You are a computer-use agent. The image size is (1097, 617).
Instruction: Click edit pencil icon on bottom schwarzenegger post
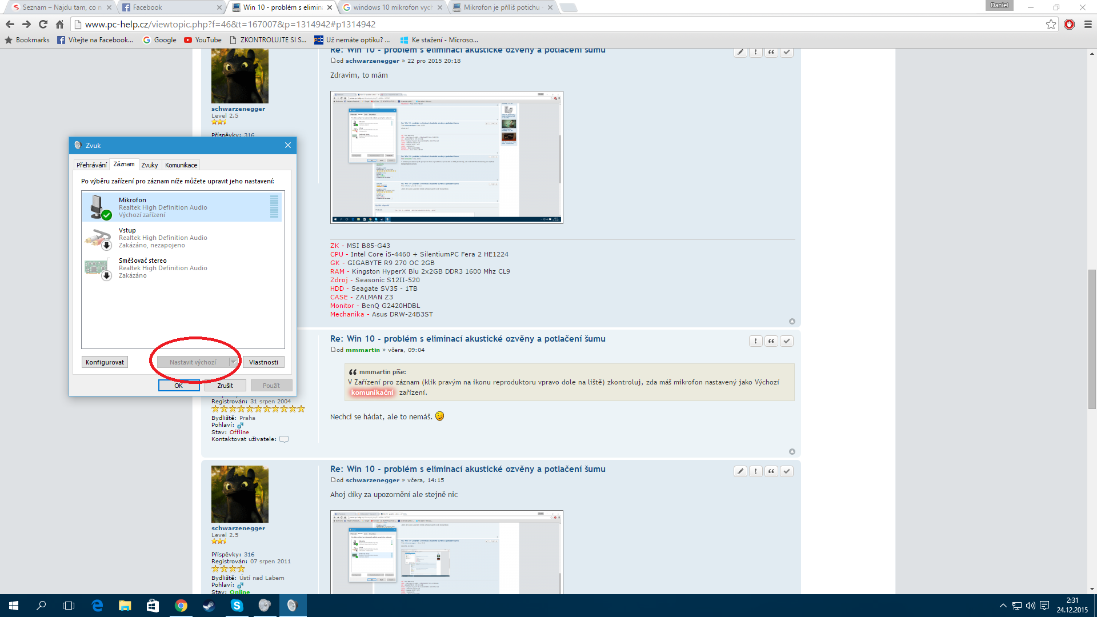[740, 471]
